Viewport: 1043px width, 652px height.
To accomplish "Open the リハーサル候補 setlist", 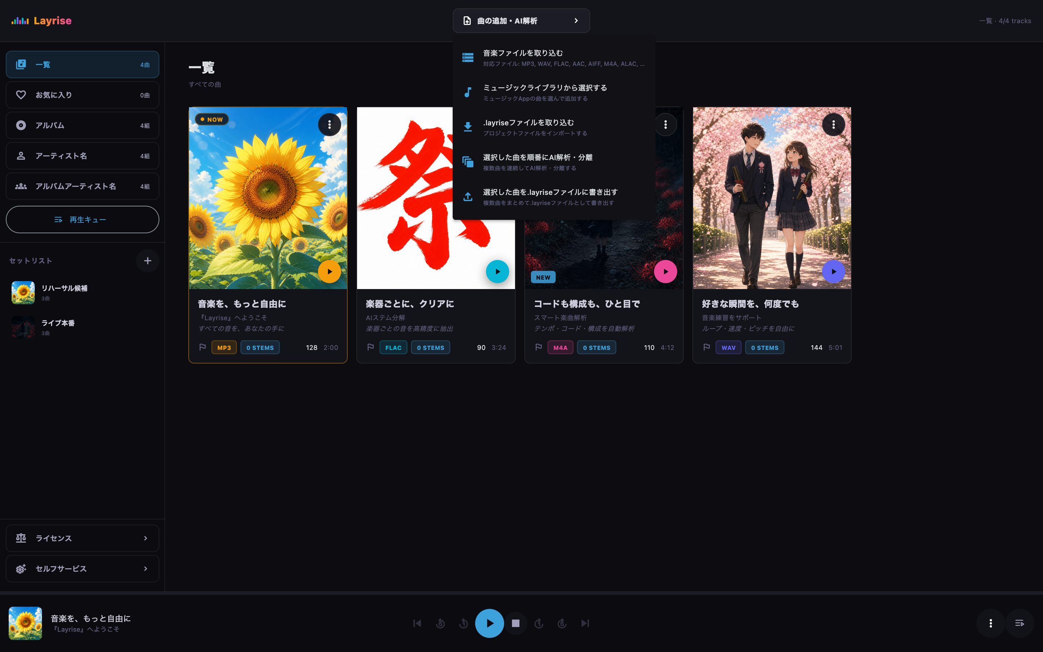I will tap(82, 292).
